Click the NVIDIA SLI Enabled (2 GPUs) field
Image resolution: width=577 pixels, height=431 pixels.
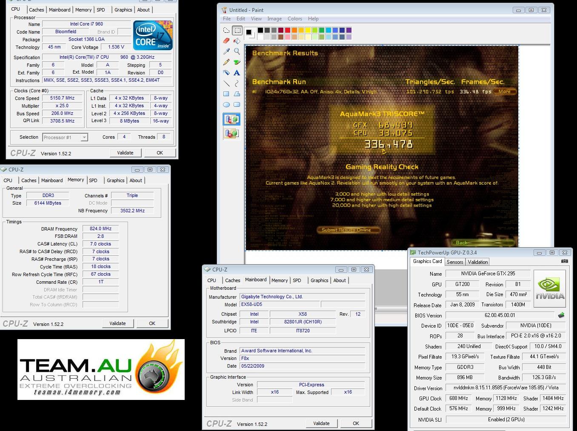pyautogui.click(x=506, y=420)
